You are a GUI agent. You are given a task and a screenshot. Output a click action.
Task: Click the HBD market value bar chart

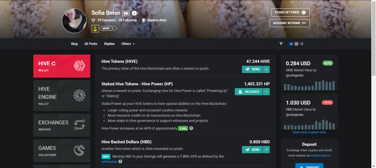click(x=309, y=124)
